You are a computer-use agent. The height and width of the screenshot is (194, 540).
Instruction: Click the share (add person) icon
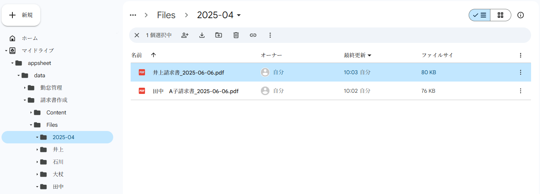pyautogui.click(x=185, y=35)
